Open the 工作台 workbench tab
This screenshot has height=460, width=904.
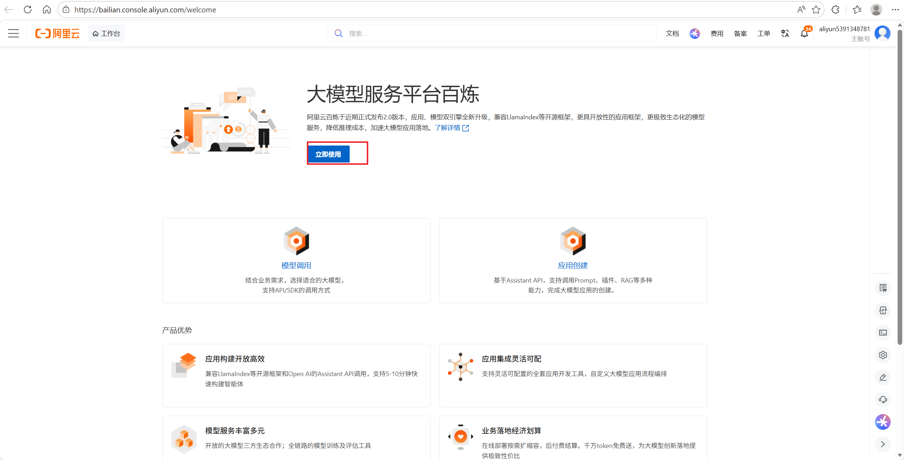106,33
